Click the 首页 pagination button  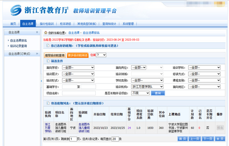[x=182, y=139]
